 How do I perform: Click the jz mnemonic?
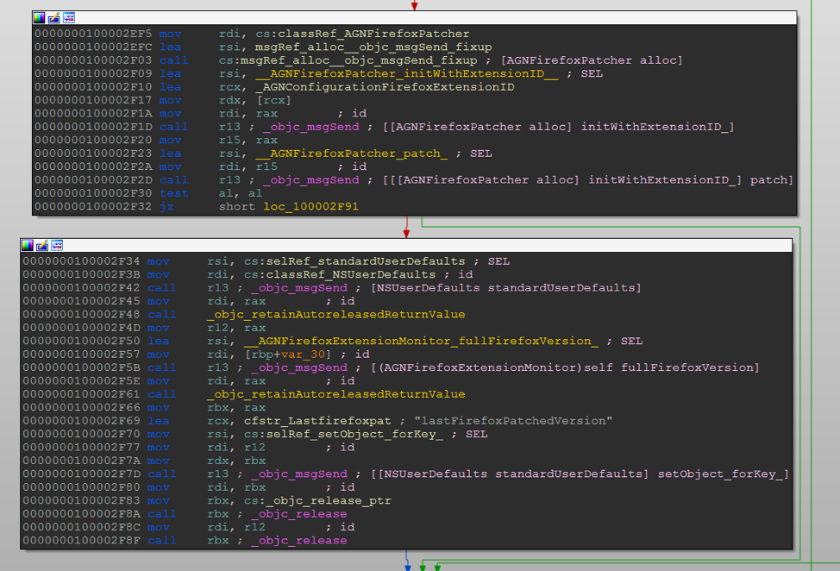point(166,207)
